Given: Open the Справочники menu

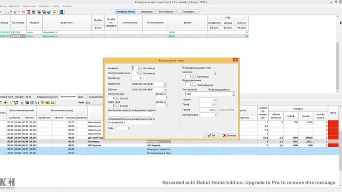Looking at the screenshot, I should 29,6.
